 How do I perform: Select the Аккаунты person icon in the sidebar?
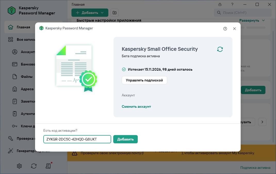click(x=15, y=52)
